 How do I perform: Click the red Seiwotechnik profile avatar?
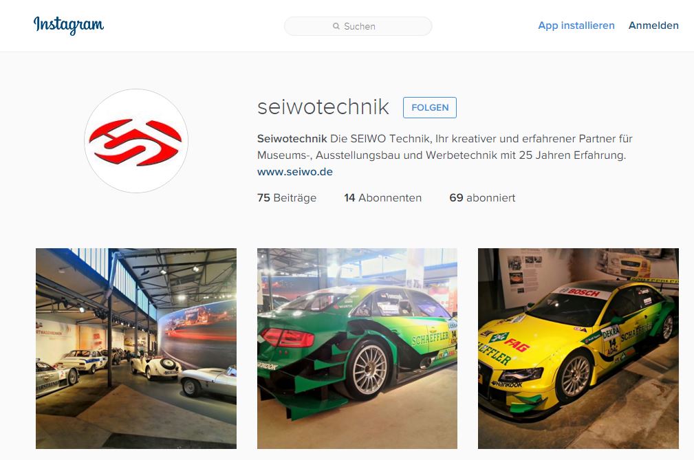pos(136,141)
